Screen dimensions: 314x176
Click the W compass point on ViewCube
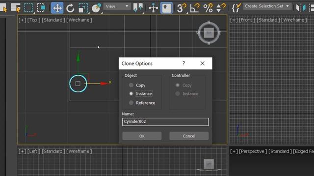[x=198, y=33]
